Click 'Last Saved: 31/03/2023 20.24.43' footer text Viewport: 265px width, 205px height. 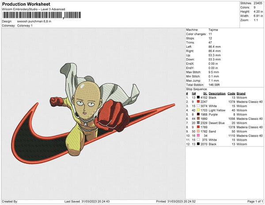tap(87, 201)
